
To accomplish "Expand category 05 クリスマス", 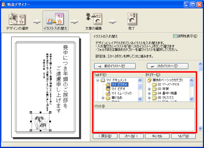I will [149, 98].
